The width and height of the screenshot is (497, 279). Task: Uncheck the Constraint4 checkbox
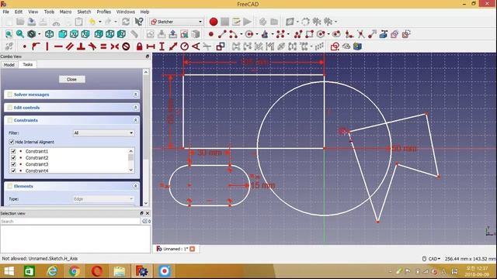tap(13, 170)
